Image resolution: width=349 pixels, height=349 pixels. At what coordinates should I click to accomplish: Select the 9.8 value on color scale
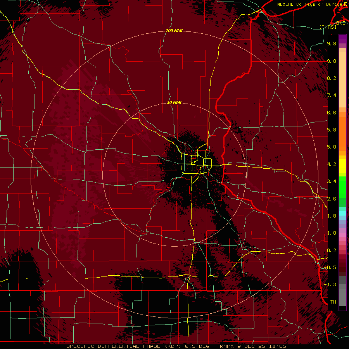(332, 43)
